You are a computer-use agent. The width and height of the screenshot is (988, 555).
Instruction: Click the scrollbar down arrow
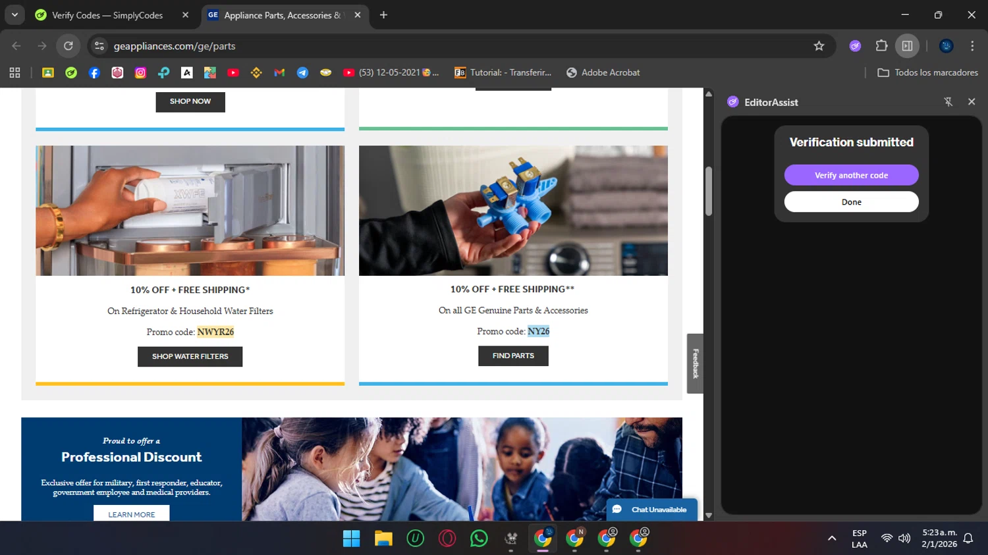point(709,515)
